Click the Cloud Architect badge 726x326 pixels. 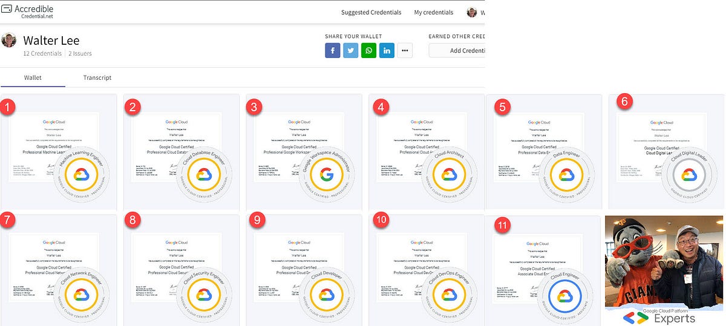pos(448,174)
